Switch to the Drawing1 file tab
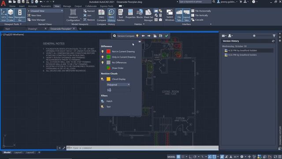 pos(33,29)
